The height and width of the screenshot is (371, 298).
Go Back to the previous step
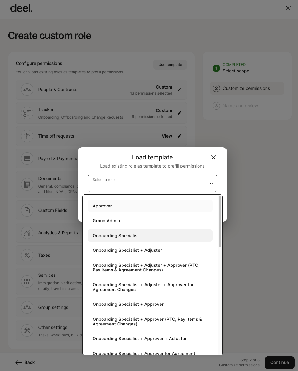(25, 362)
